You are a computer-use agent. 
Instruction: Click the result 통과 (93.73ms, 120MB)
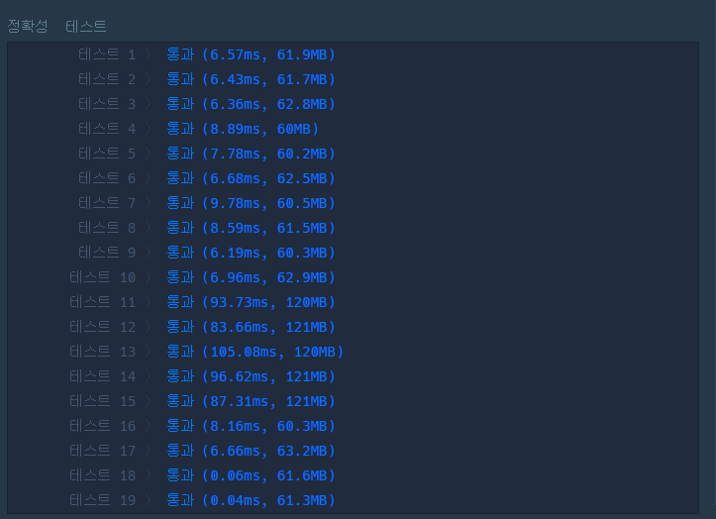[x=251, y=301]
